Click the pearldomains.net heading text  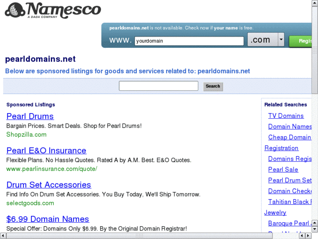tap(40, 59)
